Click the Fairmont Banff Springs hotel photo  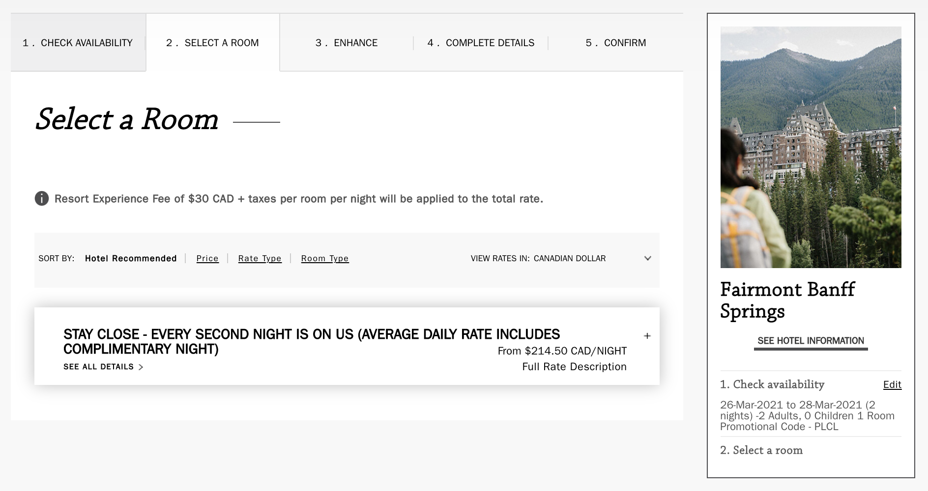point(811,147)
